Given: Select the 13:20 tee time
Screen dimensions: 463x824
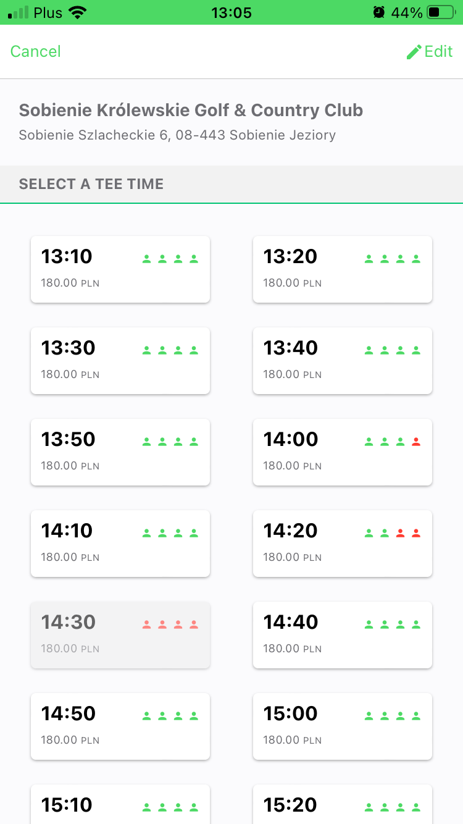Looking at the screenshot, I should (342, 269).
